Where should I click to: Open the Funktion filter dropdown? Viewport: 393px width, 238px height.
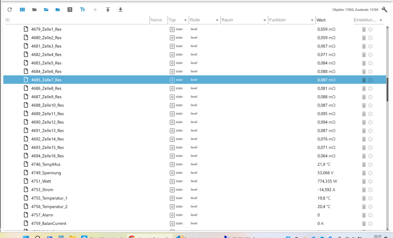312,20
